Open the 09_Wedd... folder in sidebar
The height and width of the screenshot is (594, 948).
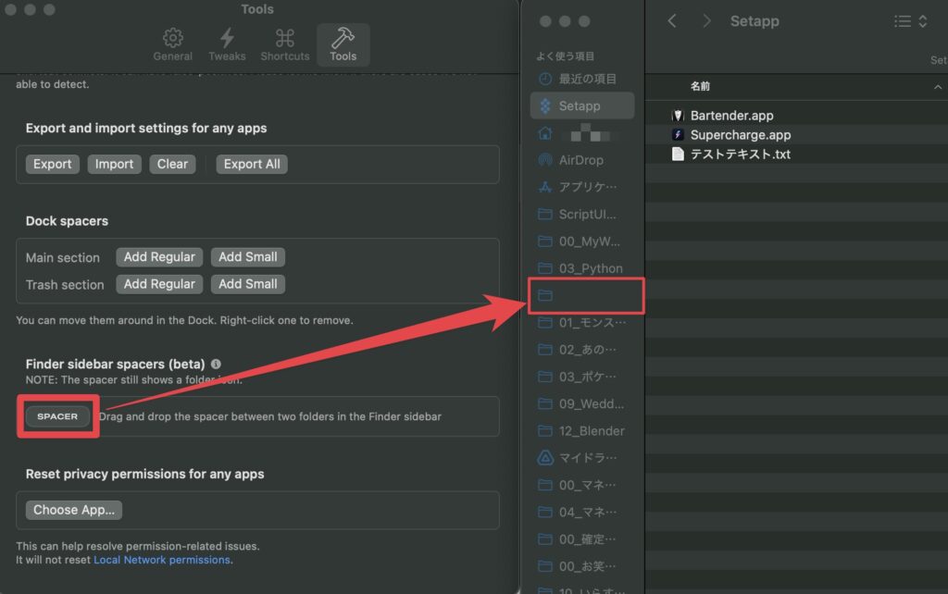click(582, 403)
